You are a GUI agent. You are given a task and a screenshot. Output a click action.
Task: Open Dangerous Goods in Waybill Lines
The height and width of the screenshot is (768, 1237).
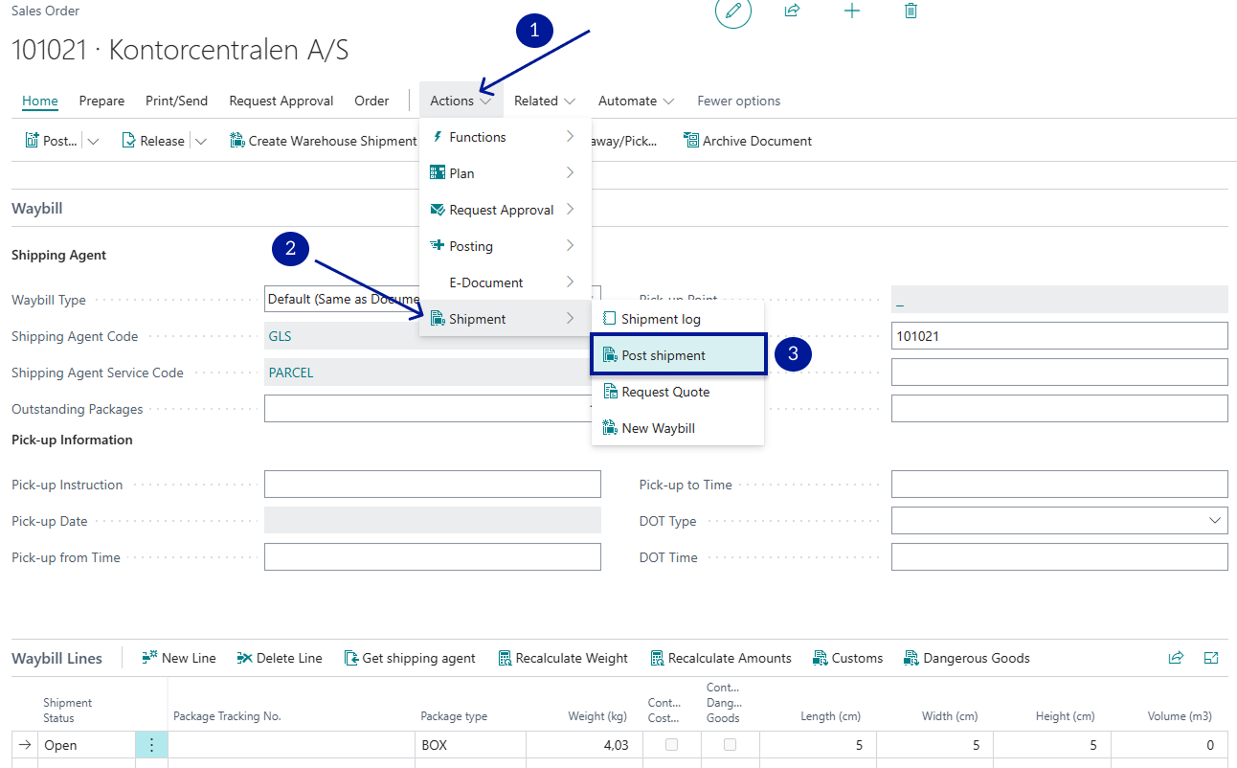(x=966, y=658)
